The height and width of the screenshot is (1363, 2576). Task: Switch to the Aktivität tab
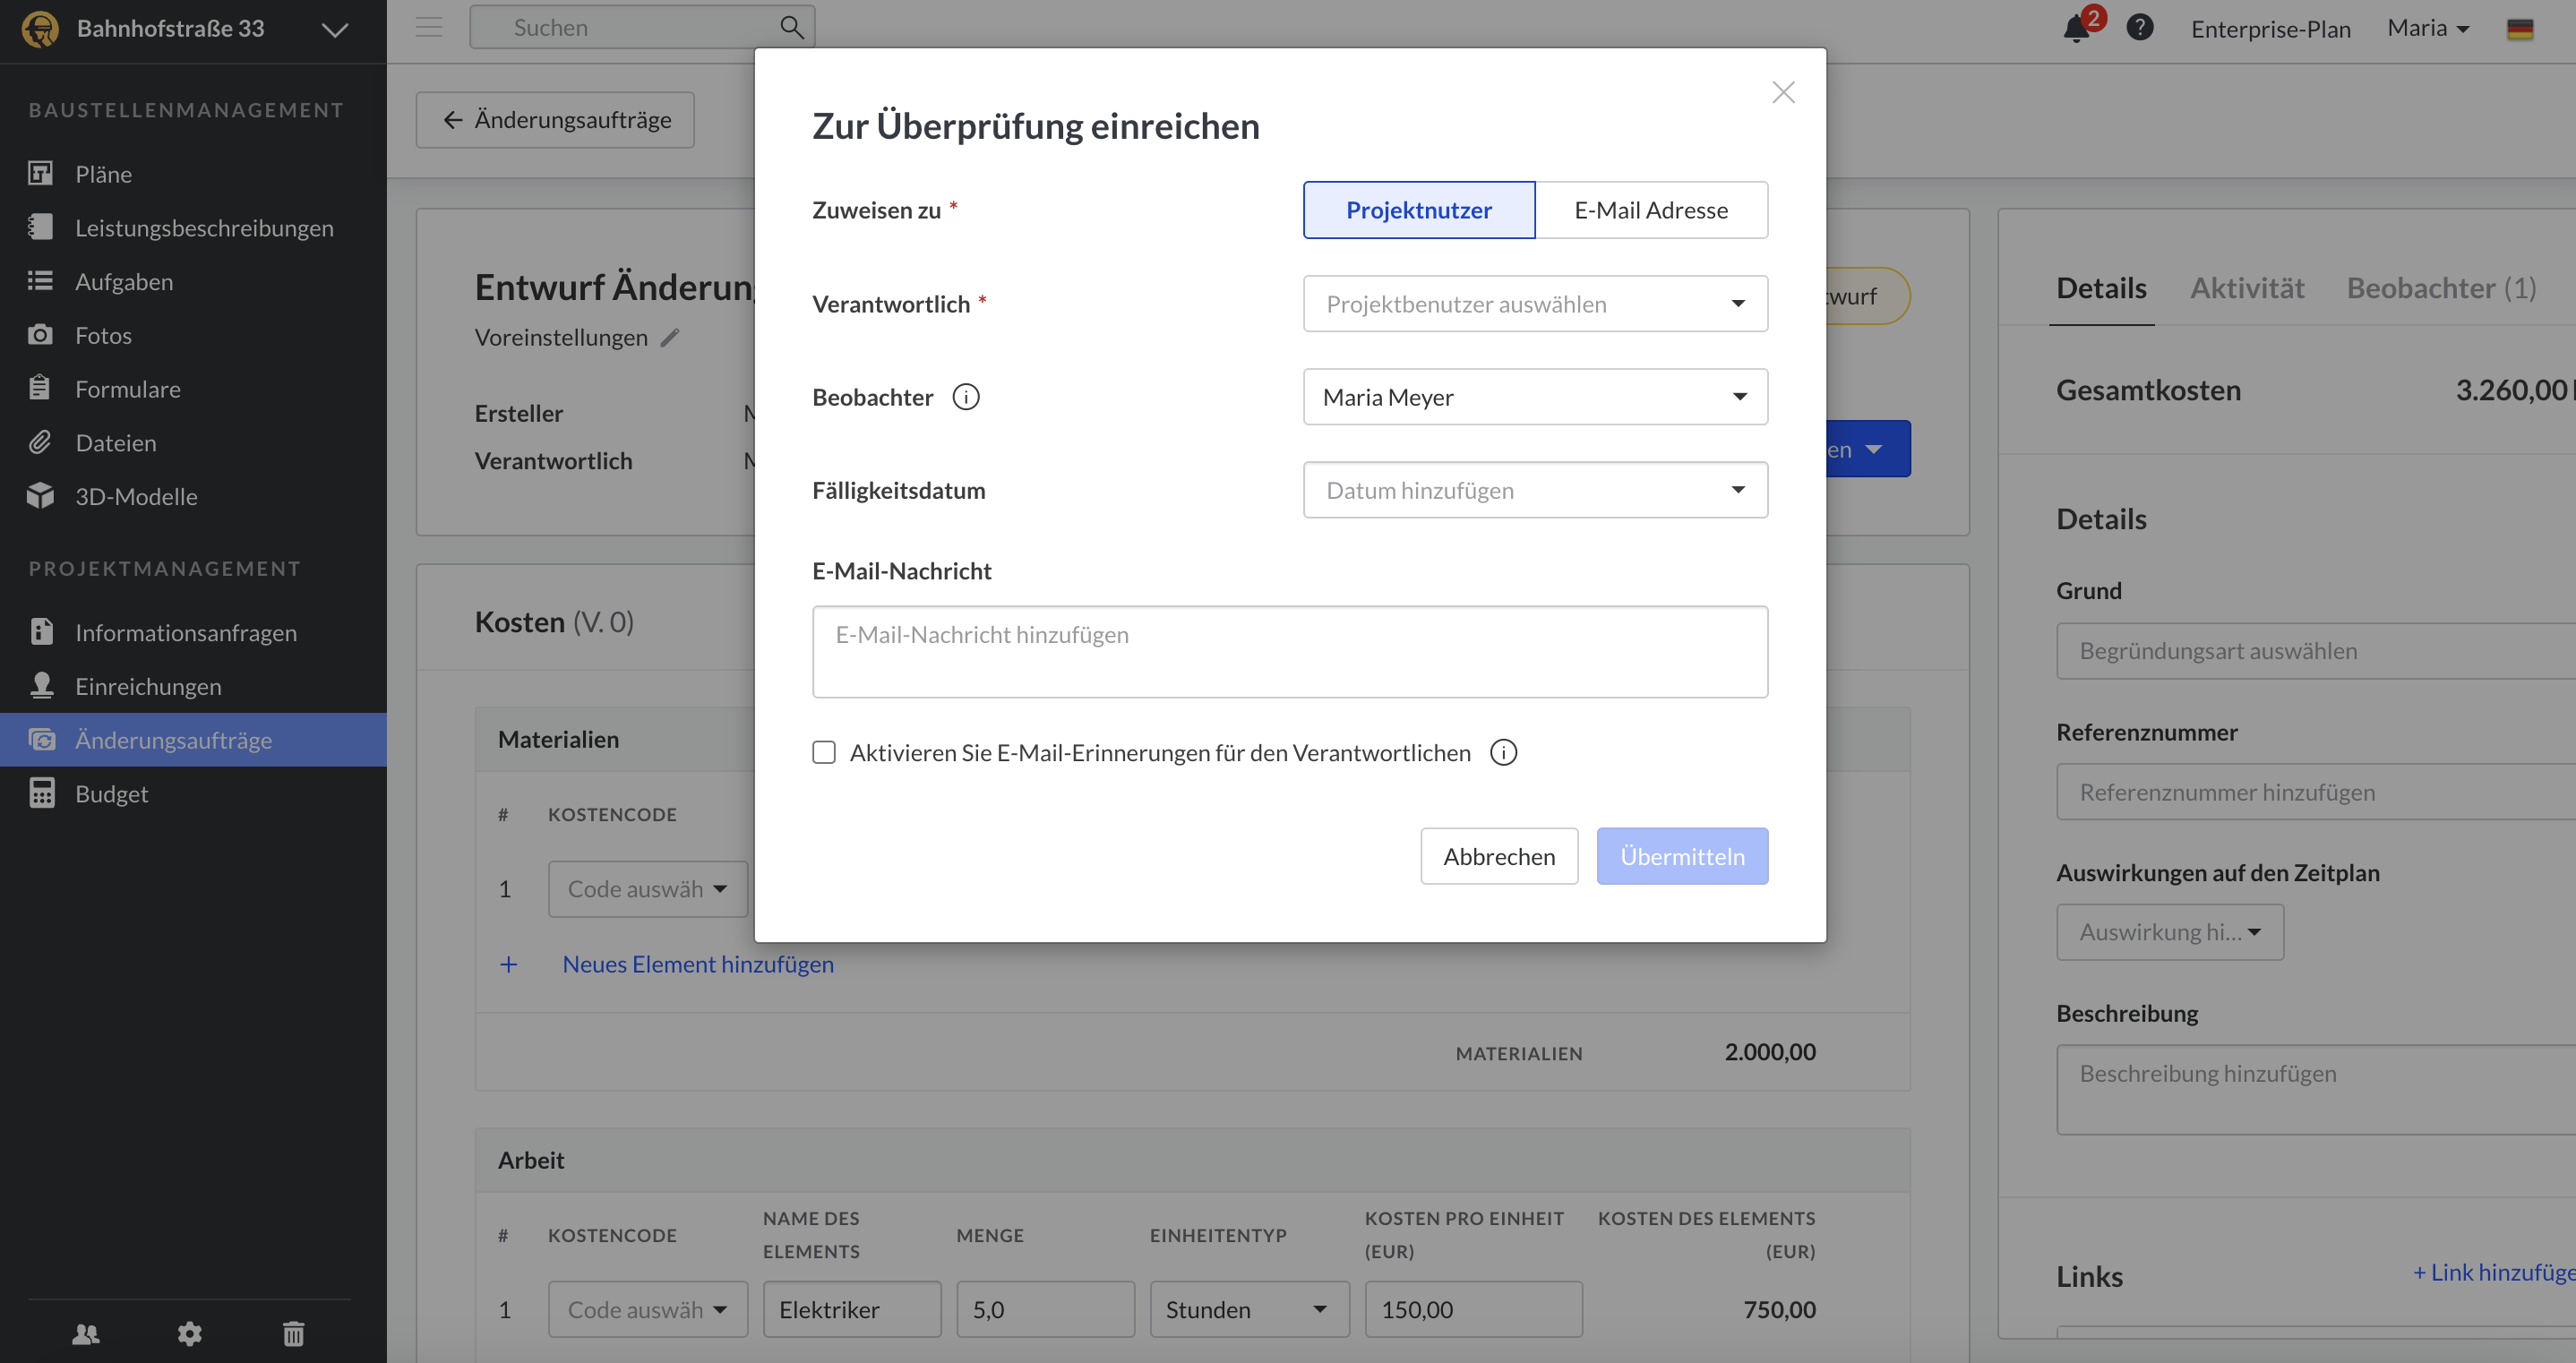[x=2247, y=288]
